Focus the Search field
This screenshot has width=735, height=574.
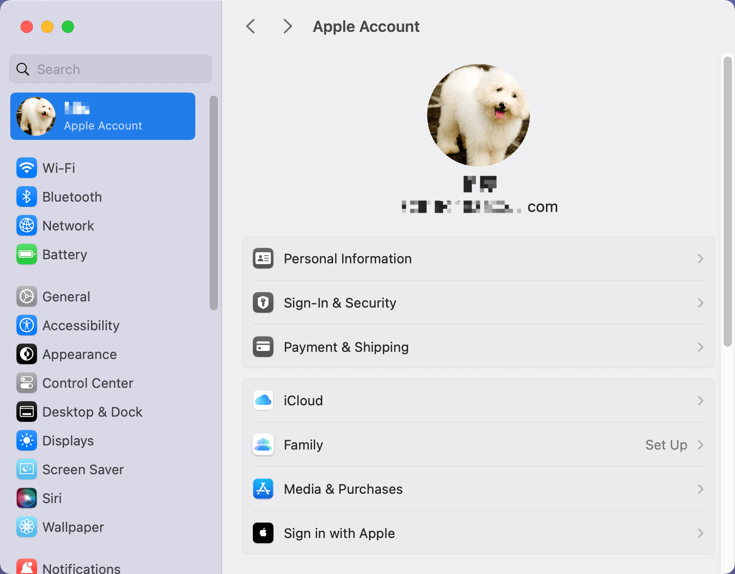coord(111,69)
